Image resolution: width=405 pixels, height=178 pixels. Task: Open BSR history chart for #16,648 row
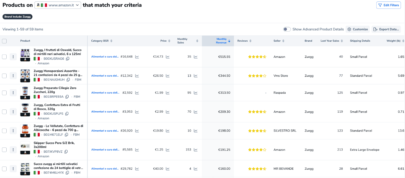(137, 57)
